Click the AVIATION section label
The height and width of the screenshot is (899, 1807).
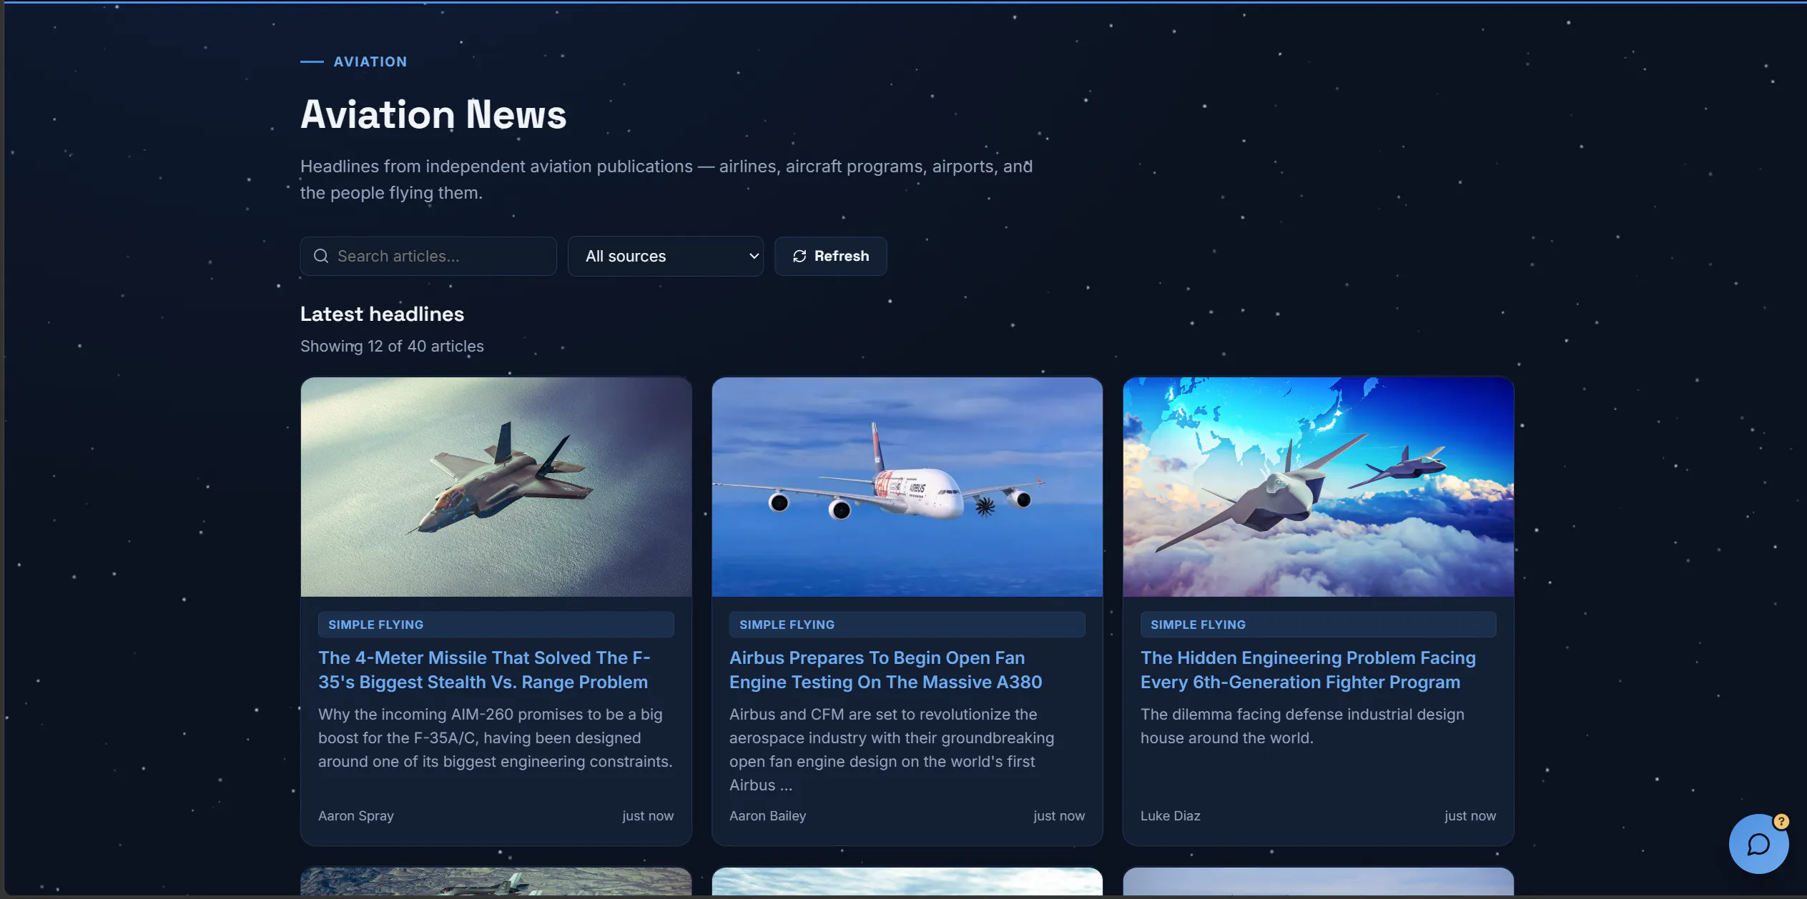(370, 61)
